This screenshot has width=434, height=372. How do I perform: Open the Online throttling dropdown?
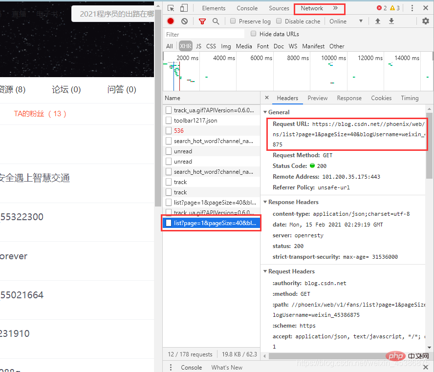(x=346, y=21)
